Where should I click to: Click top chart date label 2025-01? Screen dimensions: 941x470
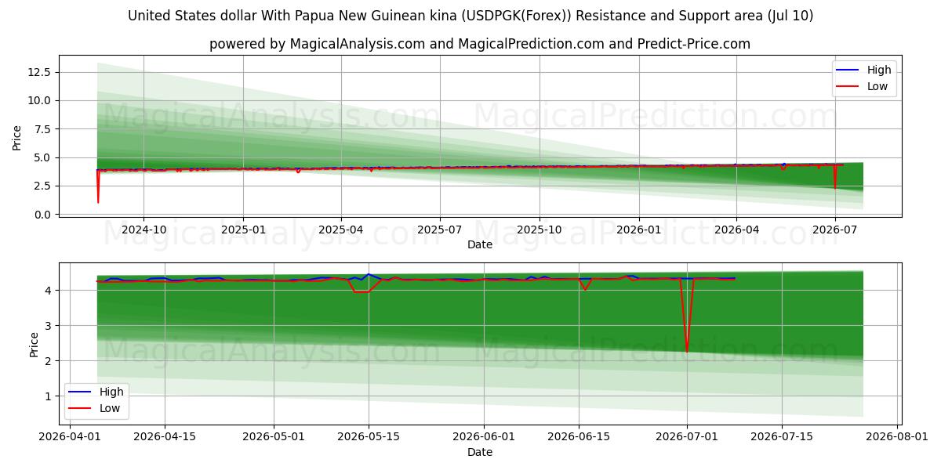click(243, 230)
